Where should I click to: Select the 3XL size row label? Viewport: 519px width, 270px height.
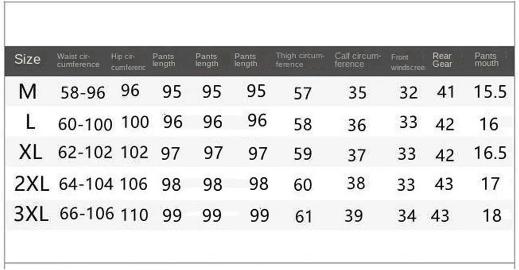[31, 215]
